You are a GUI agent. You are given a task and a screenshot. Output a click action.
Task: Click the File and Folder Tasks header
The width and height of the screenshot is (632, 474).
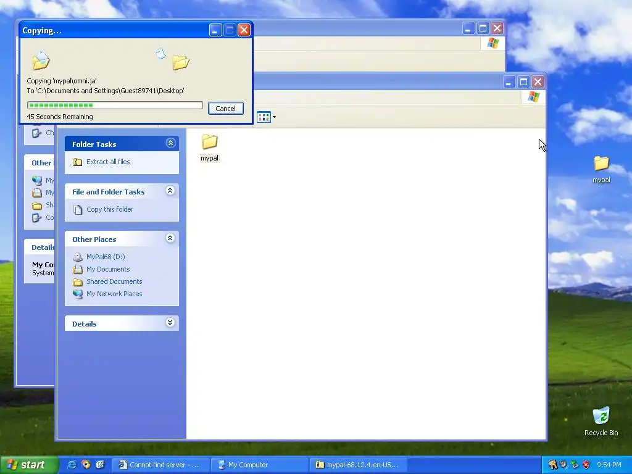[122, 191]
